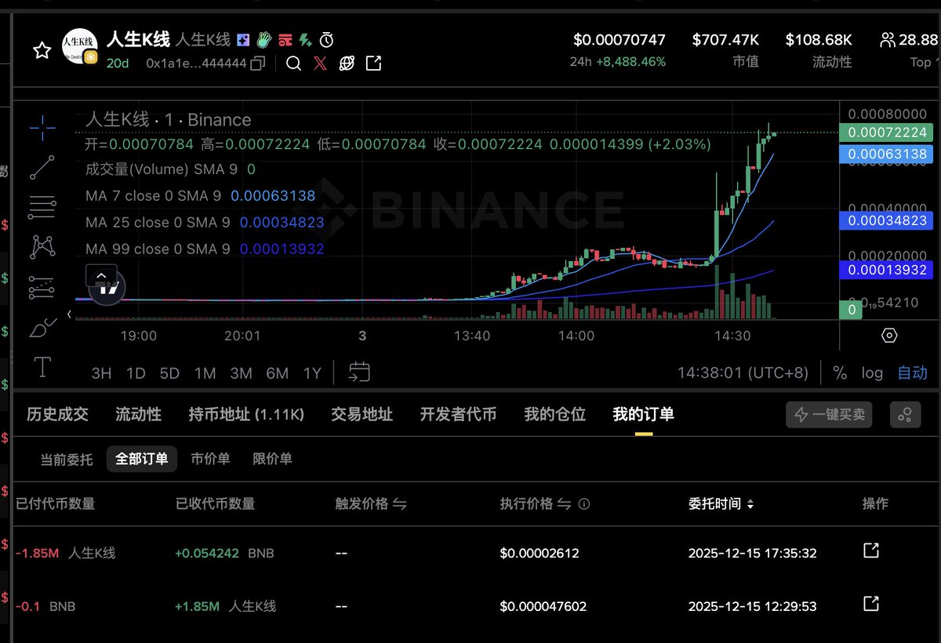Click the TradingView logo on chart
Viewport: 941px width, 643px height.
coord(107,289)
